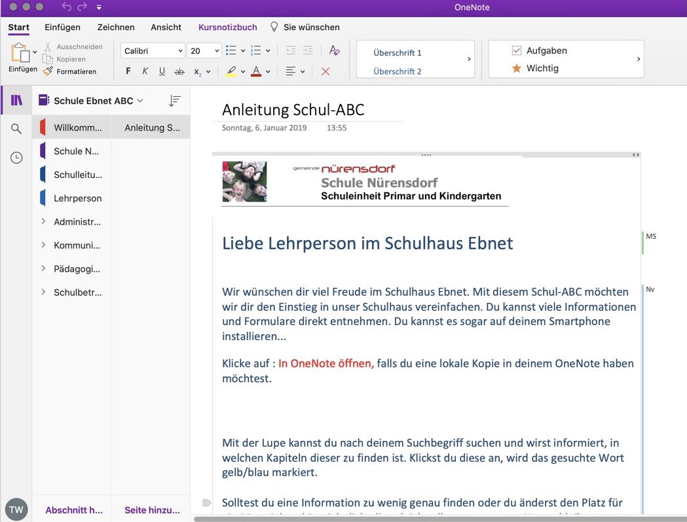
Task: Open numbered list style dropdown arrow
Action: point(268,51)
